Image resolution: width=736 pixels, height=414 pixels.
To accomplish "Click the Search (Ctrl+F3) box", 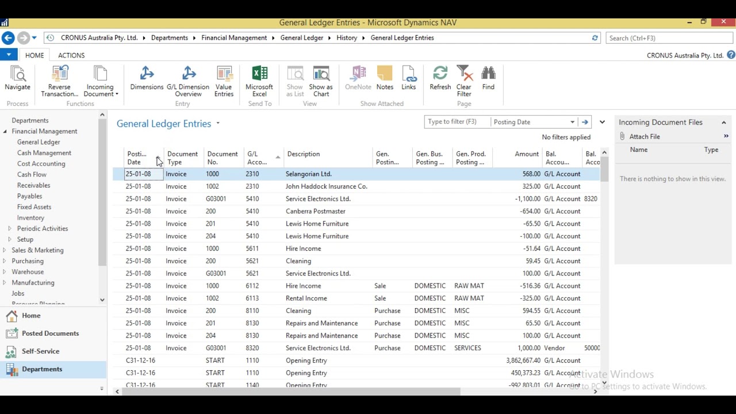I will [x=669, y=38].
